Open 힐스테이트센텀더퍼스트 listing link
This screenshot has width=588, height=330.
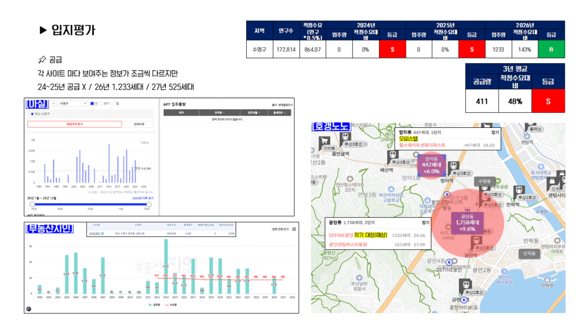[422, 145]
